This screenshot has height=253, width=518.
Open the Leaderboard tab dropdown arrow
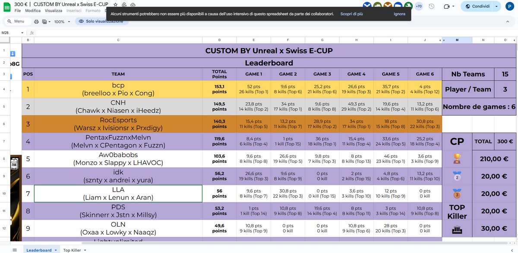point(56,250)
